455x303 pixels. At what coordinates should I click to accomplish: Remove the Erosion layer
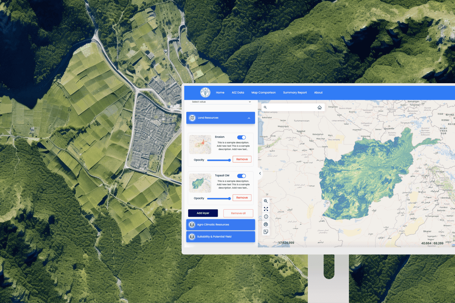point(242,159)
